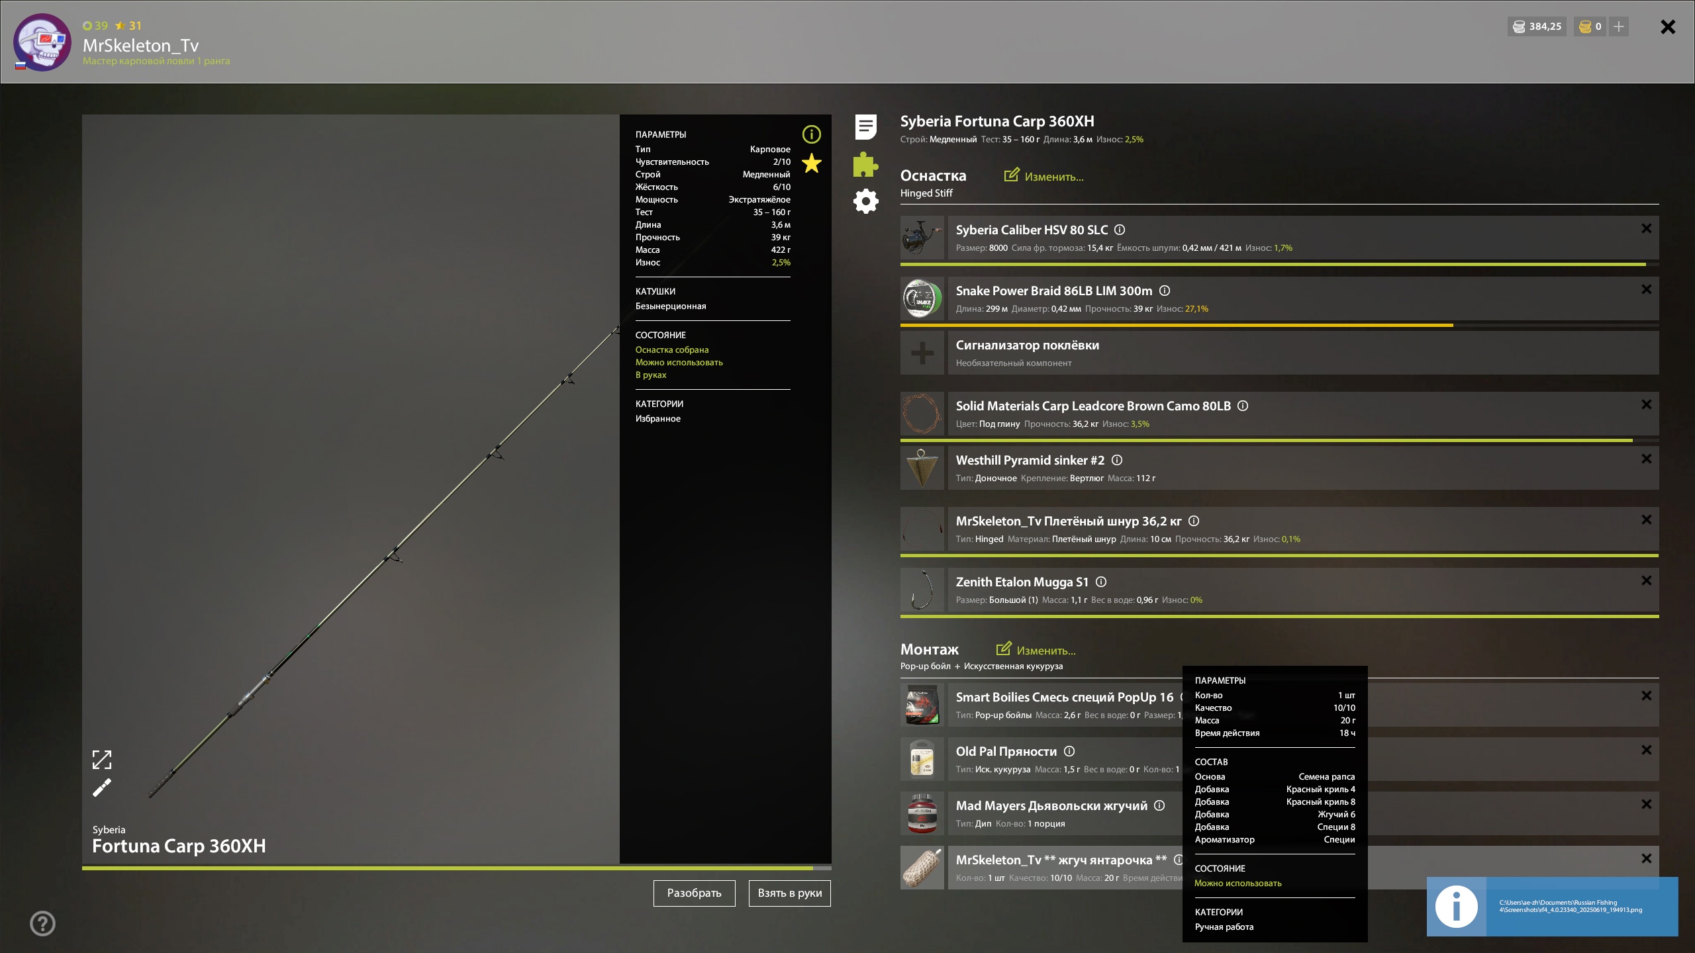This screenshot has width=1695, height=953.
Task: Remove the Old Pal Пряности bait
Action: (1646, 750)
